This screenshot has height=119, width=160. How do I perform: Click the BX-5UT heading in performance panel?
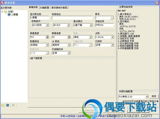pyautogui.click(x=122, y=11)
